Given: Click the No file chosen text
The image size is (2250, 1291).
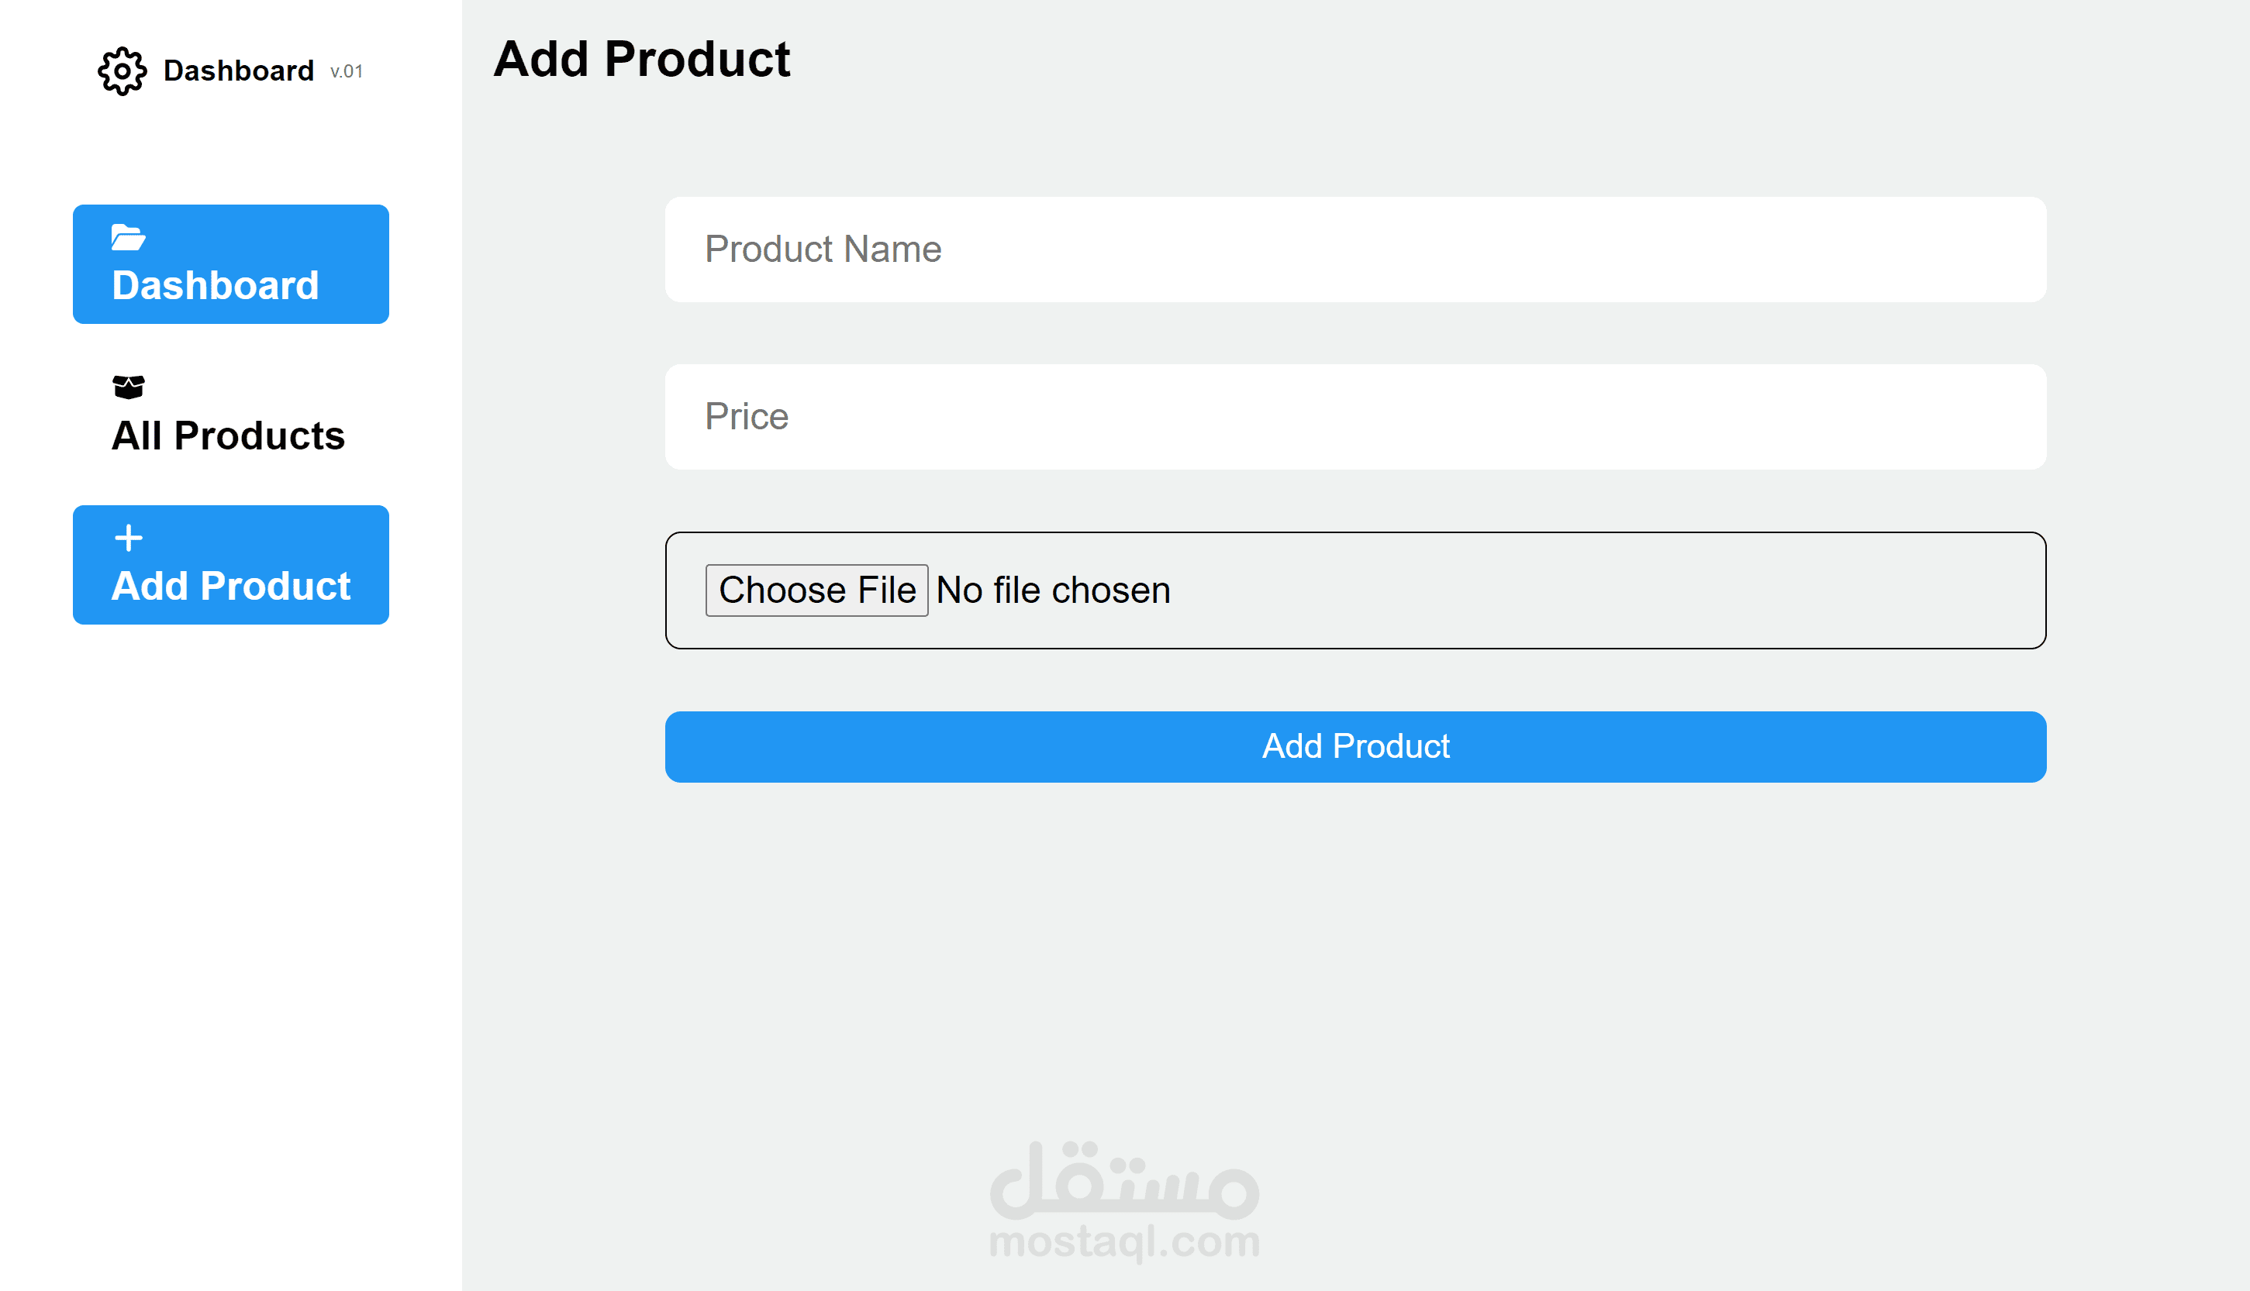Looking at the screenshot, I should coord(1053,590).
